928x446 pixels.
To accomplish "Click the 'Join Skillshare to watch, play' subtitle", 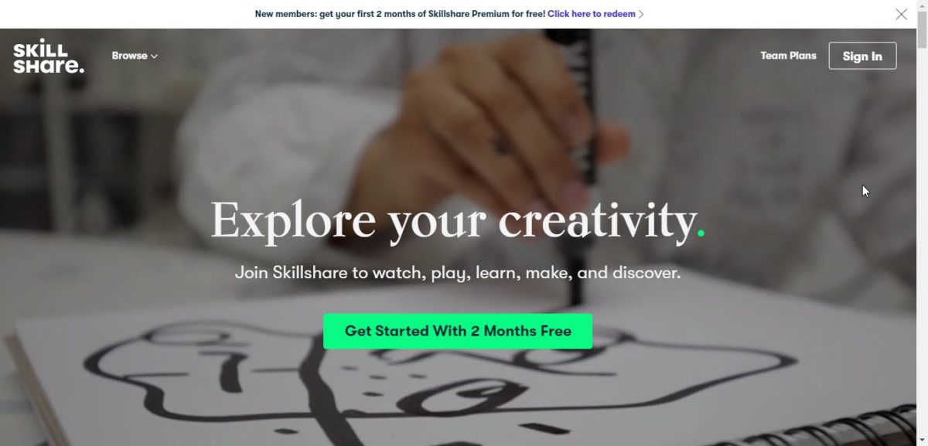I will point(458,273).
